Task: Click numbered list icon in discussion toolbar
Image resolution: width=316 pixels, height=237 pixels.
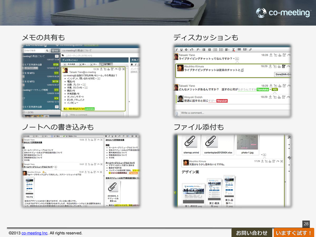Action: point(221,50)
